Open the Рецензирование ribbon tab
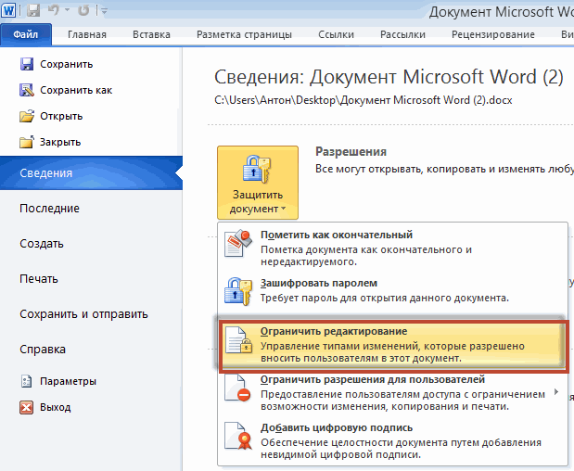The image size is (574, 471). [493, 34]
